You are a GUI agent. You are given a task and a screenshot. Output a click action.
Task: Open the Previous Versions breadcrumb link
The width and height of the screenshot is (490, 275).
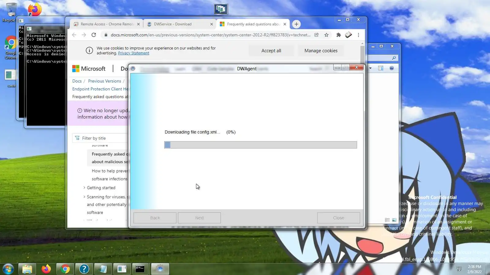point(104,81)
